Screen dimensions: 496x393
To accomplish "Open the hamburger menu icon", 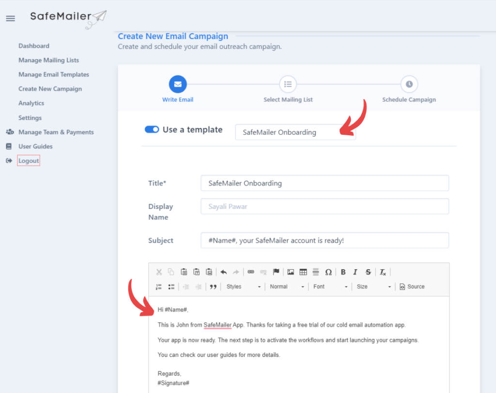I will pos(11,19).
